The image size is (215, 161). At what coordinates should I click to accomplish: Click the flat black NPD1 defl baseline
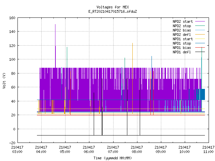pyautogui.click(x=121, y=135)
